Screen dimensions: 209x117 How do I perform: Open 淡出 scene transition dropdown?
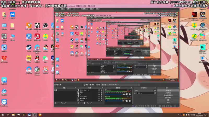coord(143,90)
